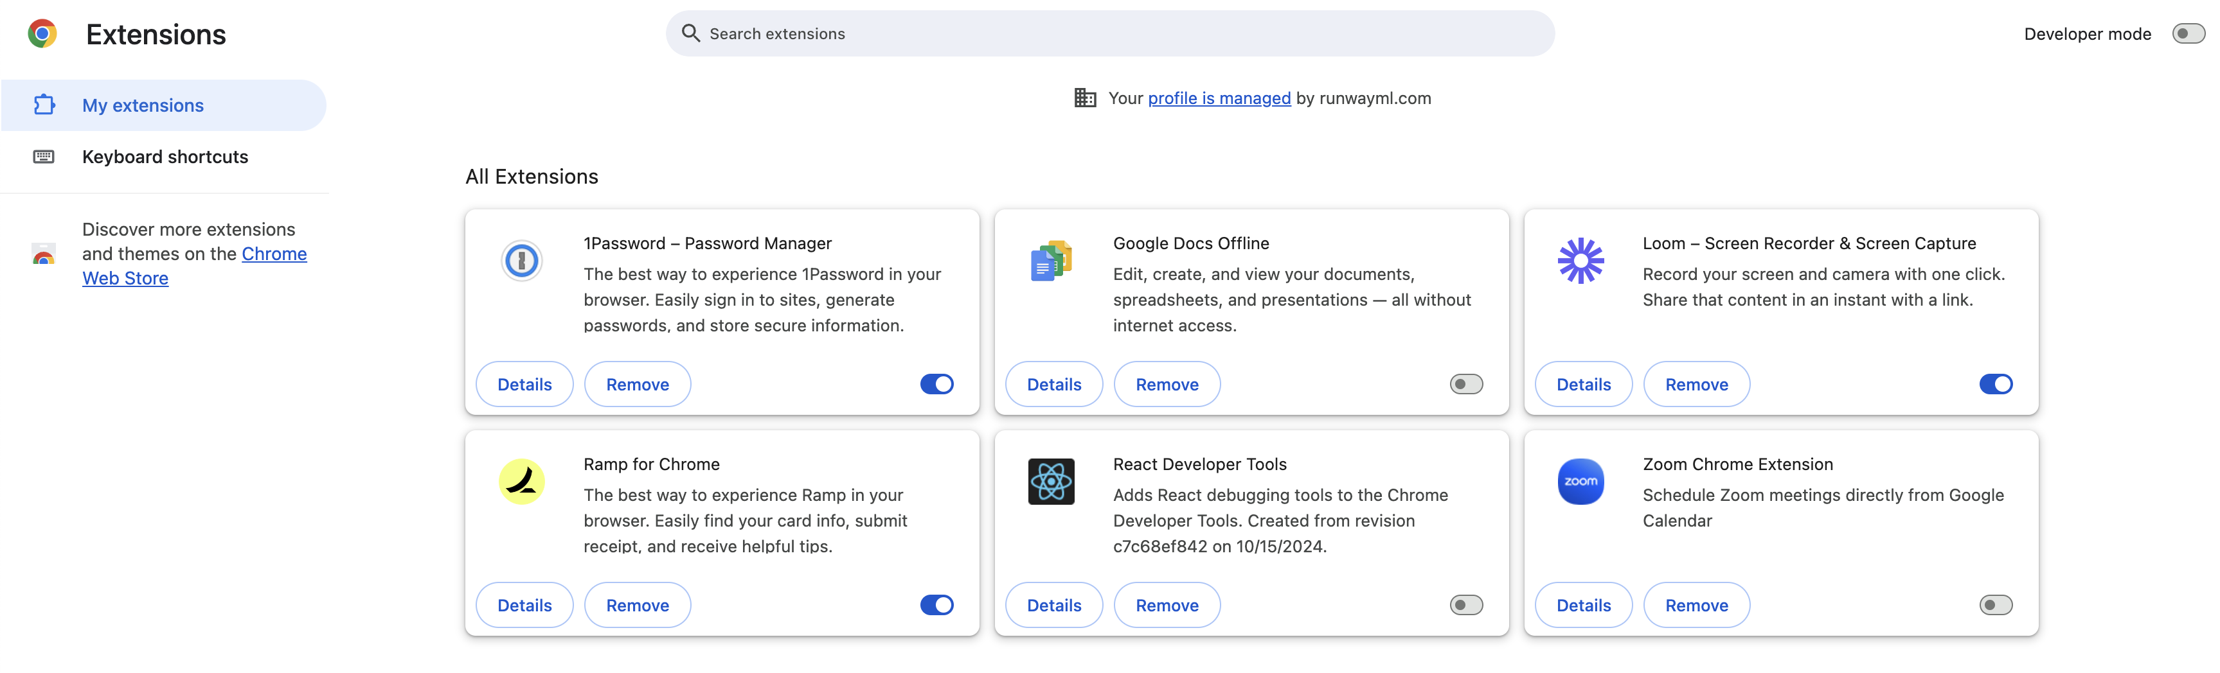This screenshot has width=2220, height=673.
Task: Open Details for Zoom Chrome Extension
Action: pos(1583,605)
